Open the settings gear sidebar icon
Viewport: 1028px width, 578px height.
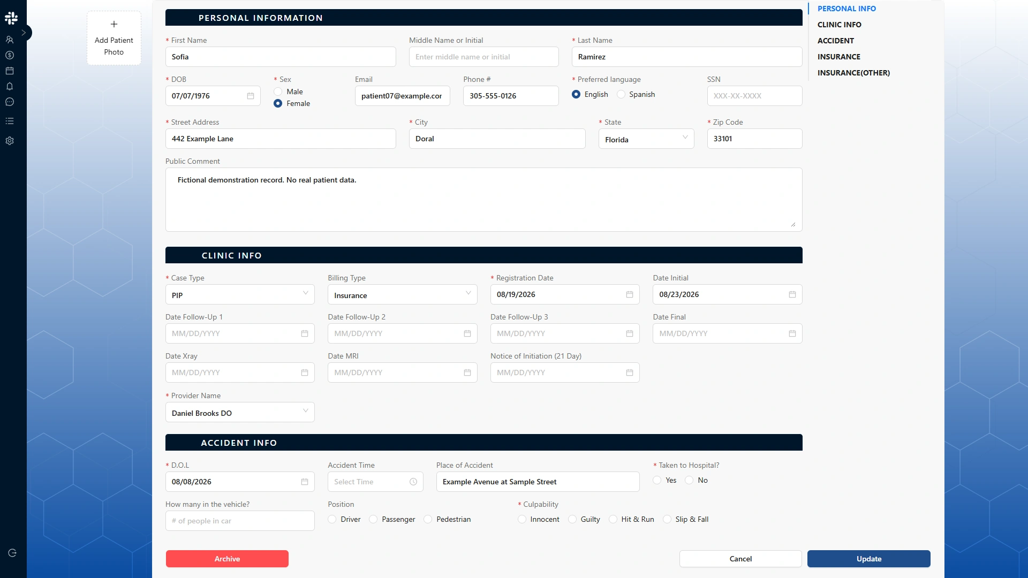10,141
